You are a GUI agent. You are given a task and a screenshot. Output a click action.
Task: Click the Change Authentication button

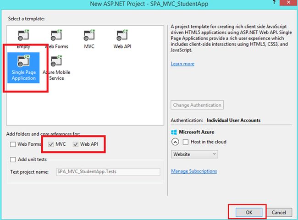coord(197,105)
